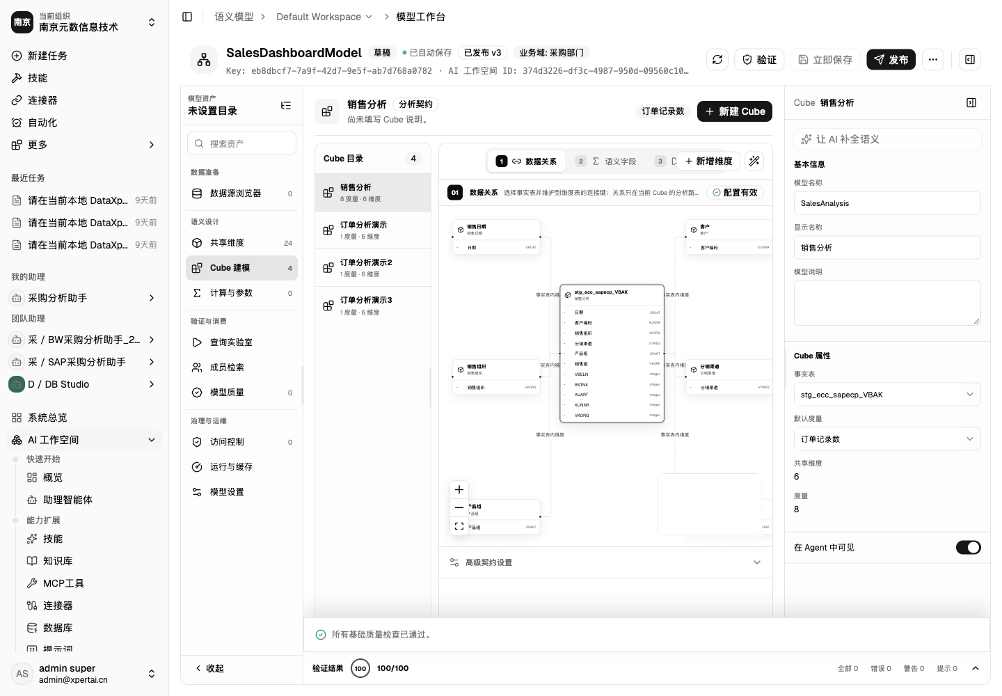This screenshot has height=696, width=1002.
Task: Open 访问控制 item
Action: (x=241, y=442)
